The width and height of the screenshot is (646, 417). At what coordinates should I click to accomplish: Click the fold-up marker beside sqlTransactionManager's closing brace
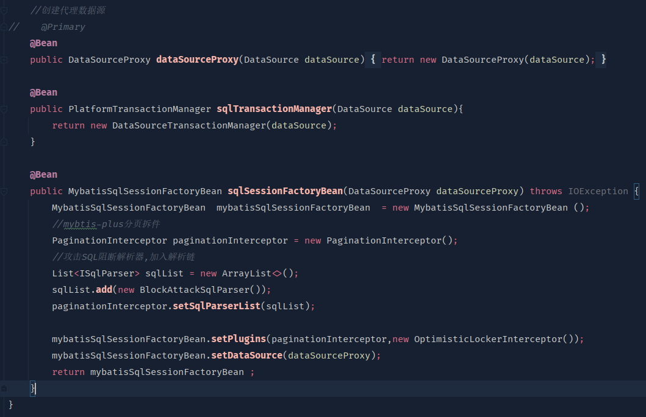pos(4,141)
